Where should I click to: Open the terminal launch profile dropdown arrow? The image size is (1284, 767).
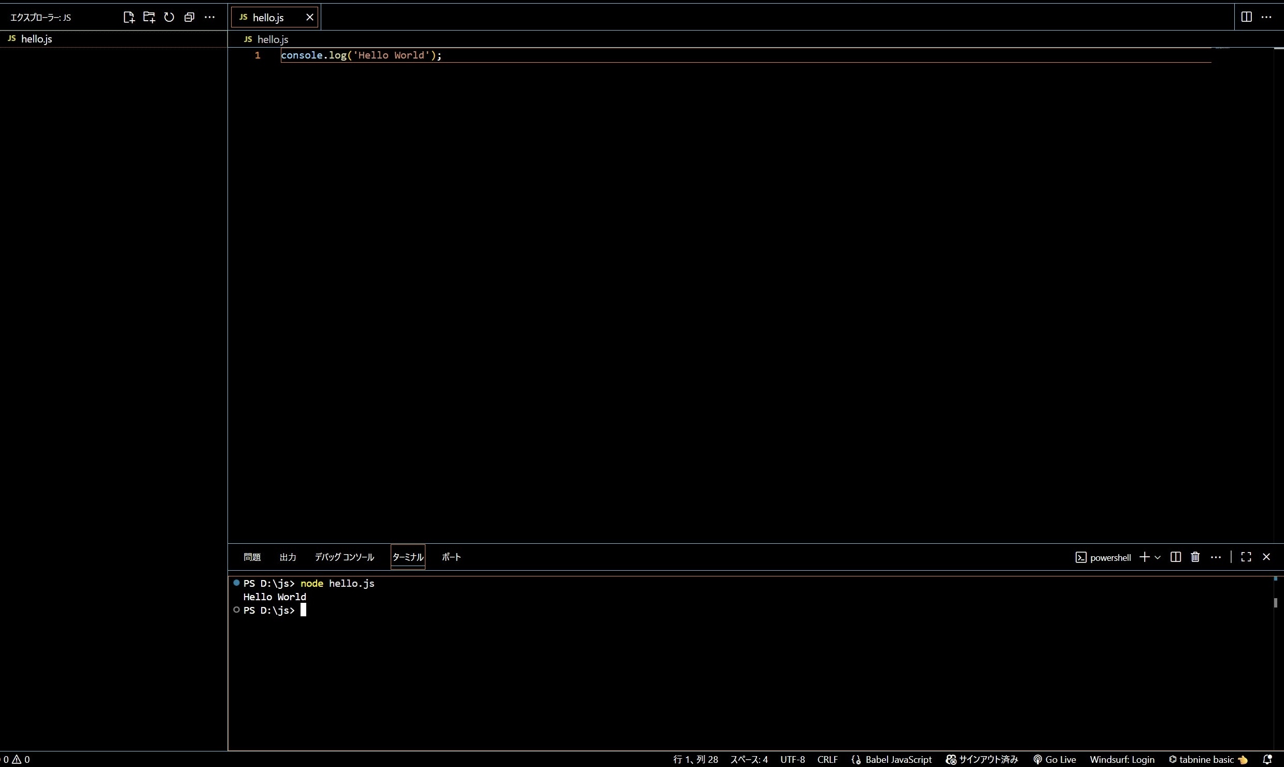point(1158,557)
